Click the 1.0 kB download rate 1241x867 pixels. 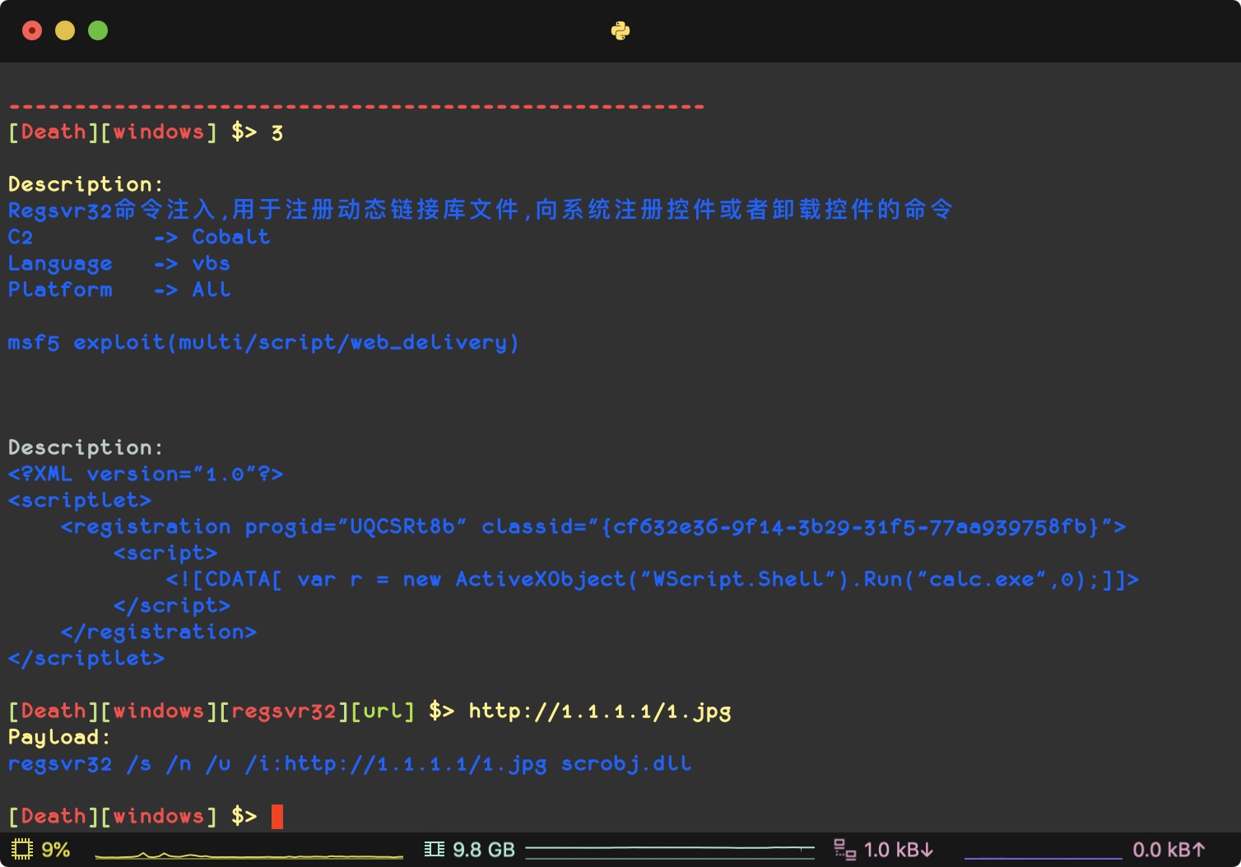899,850
